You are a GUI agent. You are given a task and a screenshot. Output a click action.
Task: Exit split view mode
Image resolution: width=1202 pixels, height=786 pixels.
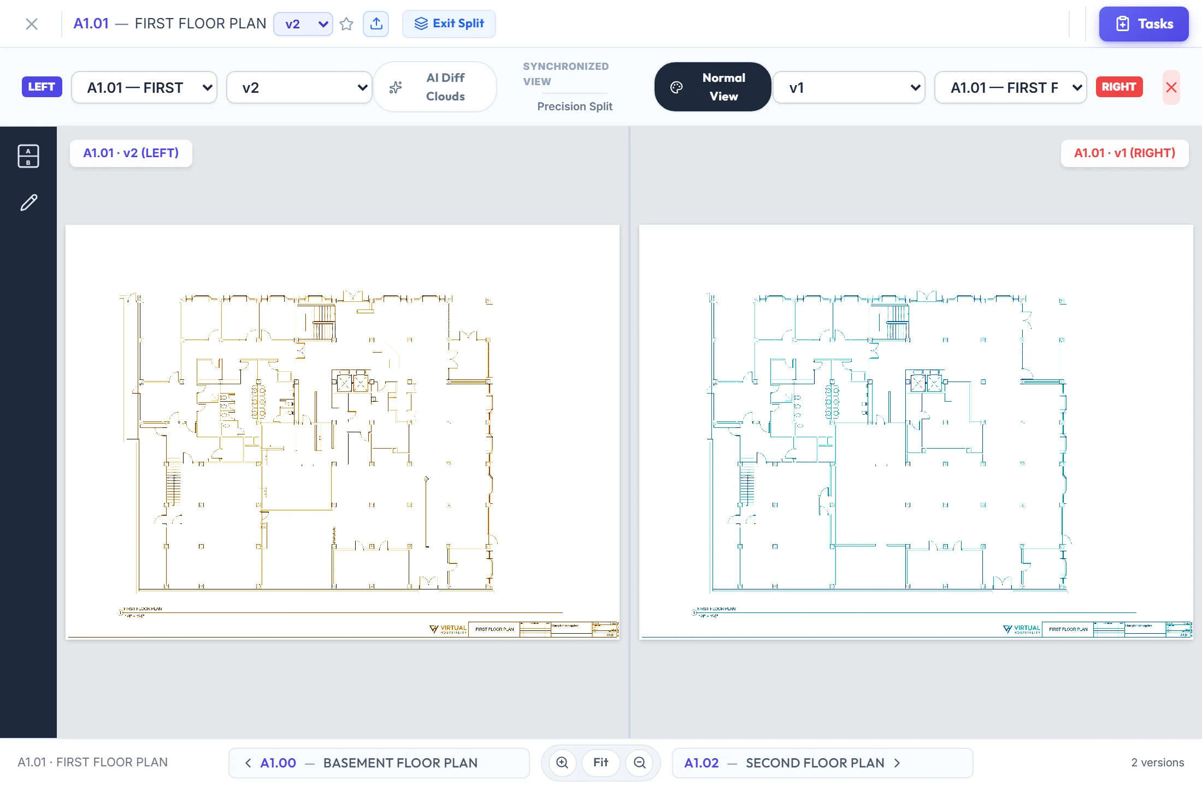point(449,24)
